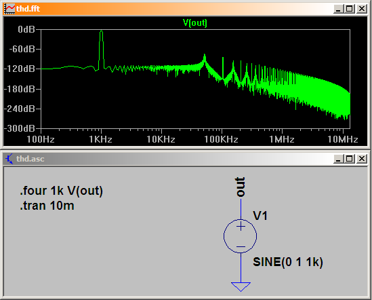Click the V(out) trace label

[195, 23]
